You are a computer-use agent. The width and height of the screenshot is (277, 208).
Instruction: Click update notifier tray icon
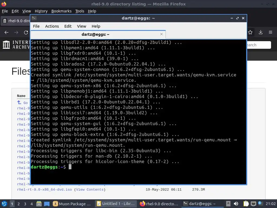tap(260, 203)
